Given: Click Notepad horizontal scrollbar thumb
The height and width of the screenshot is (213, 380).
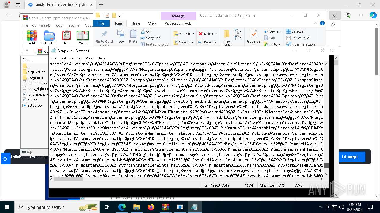Looking at the screenshot, I should coord(68,179).
